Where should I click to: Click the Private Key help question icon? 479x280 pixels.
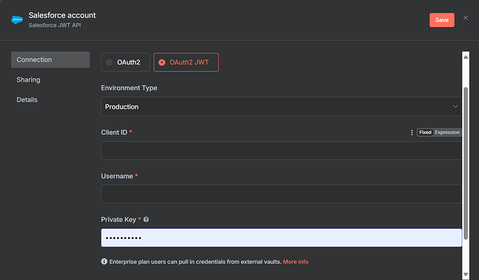click(x=146, y=220)
